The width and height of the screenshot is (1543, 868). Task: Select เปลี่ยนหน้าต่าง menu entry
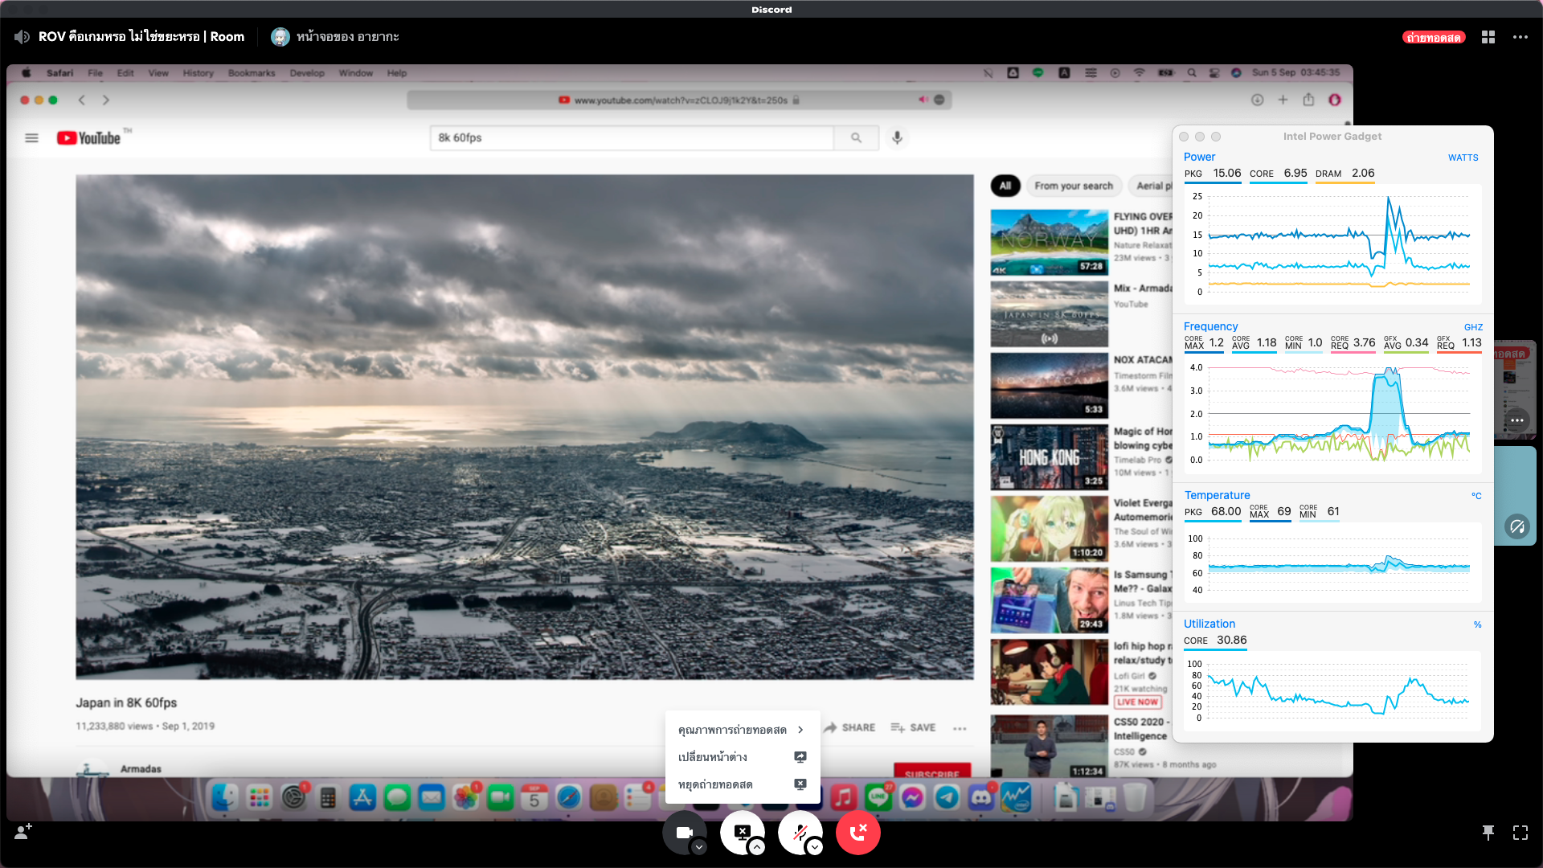point(741,757)
